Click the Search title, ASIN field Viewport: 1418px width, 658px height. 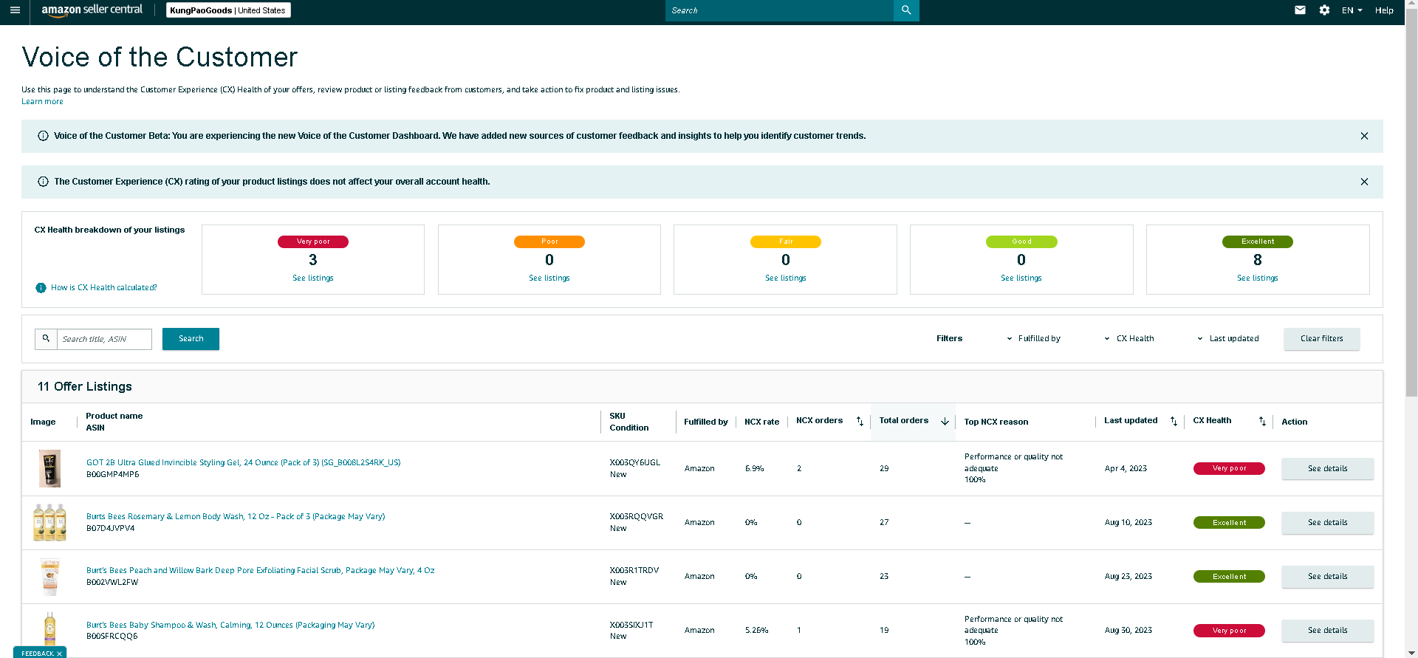104,339
